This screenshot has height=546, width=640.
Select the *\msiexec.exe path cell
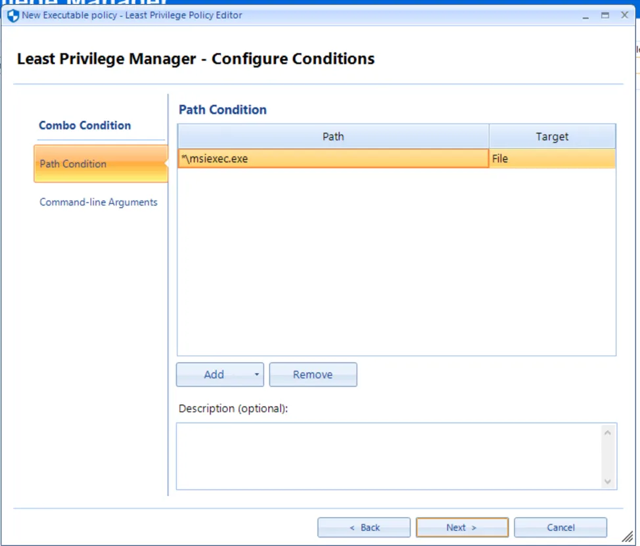(x=333, y=158)
